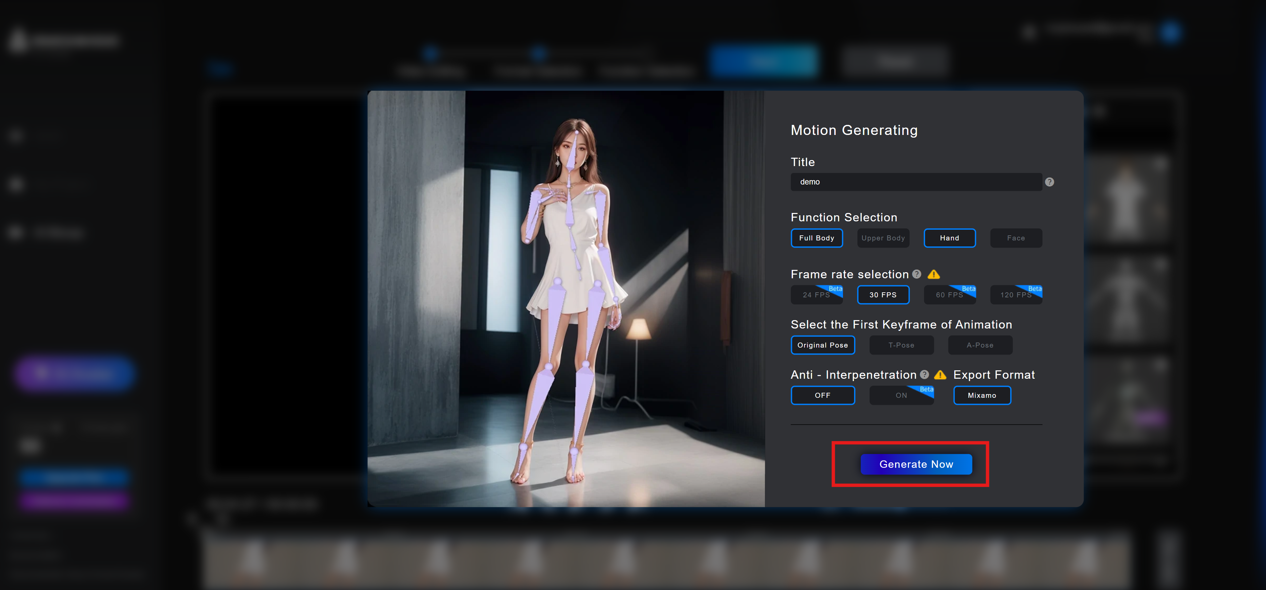The height and width of the screenshot is (590, 1266).
Task: Toggle the Face function option
Action: [x=1016, y=238]
